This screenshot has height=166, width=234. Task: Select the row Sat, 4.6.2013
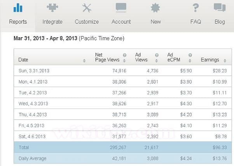pos(123,137)
